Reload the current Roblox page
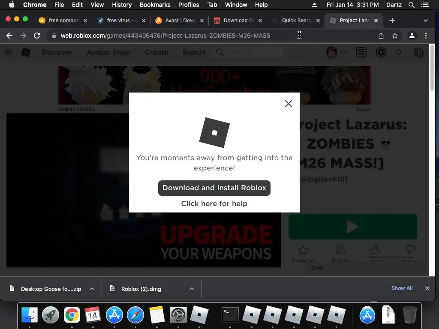439x329 pixels. (x=37, y=36)
